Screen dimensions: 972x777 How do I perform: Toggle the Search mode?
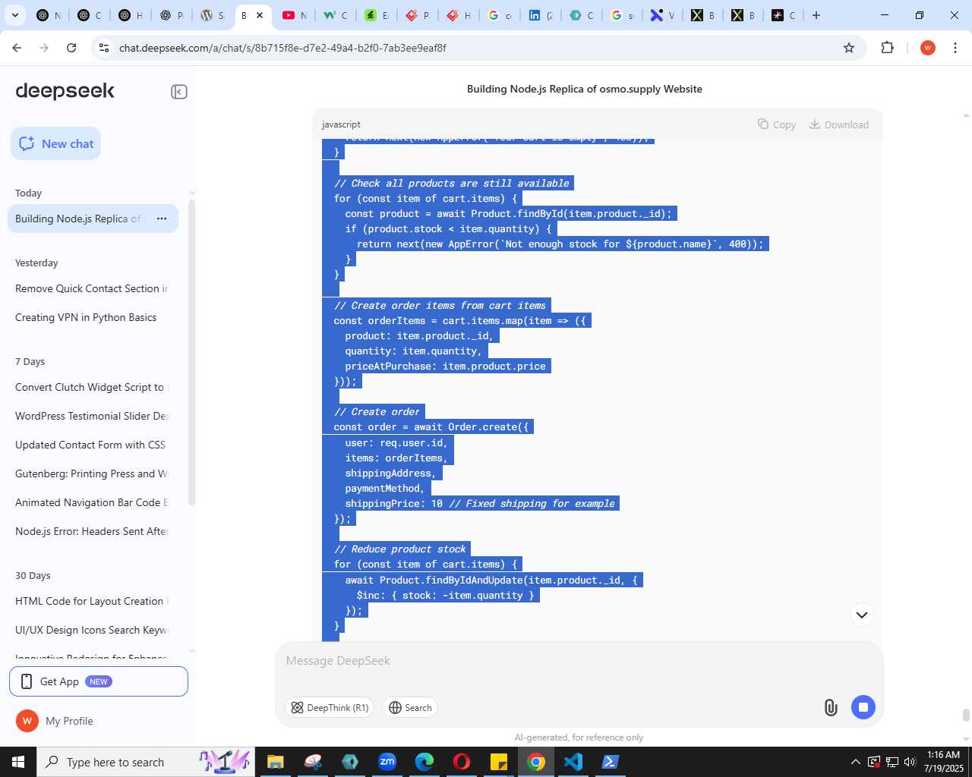410,707
